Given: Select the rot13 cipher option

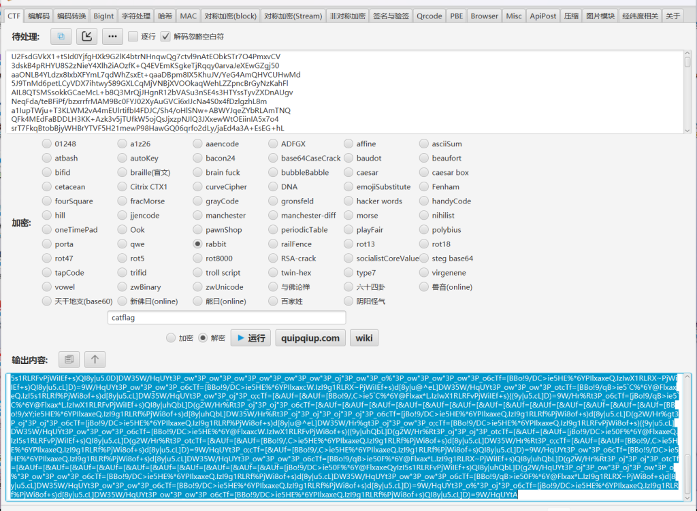Looking at the screenshot, I should pyautogui.click(x=349, y=244).
